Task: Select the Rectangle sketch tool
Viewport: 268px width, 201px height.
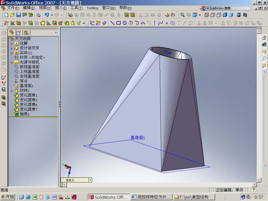Action: point(119,23)
